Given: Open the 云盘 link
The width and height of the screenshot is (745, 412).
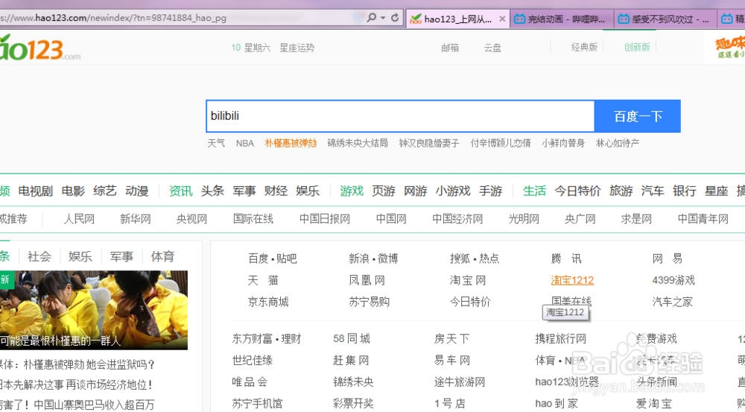Looking at the screenshot, I should tap(492, 48).
